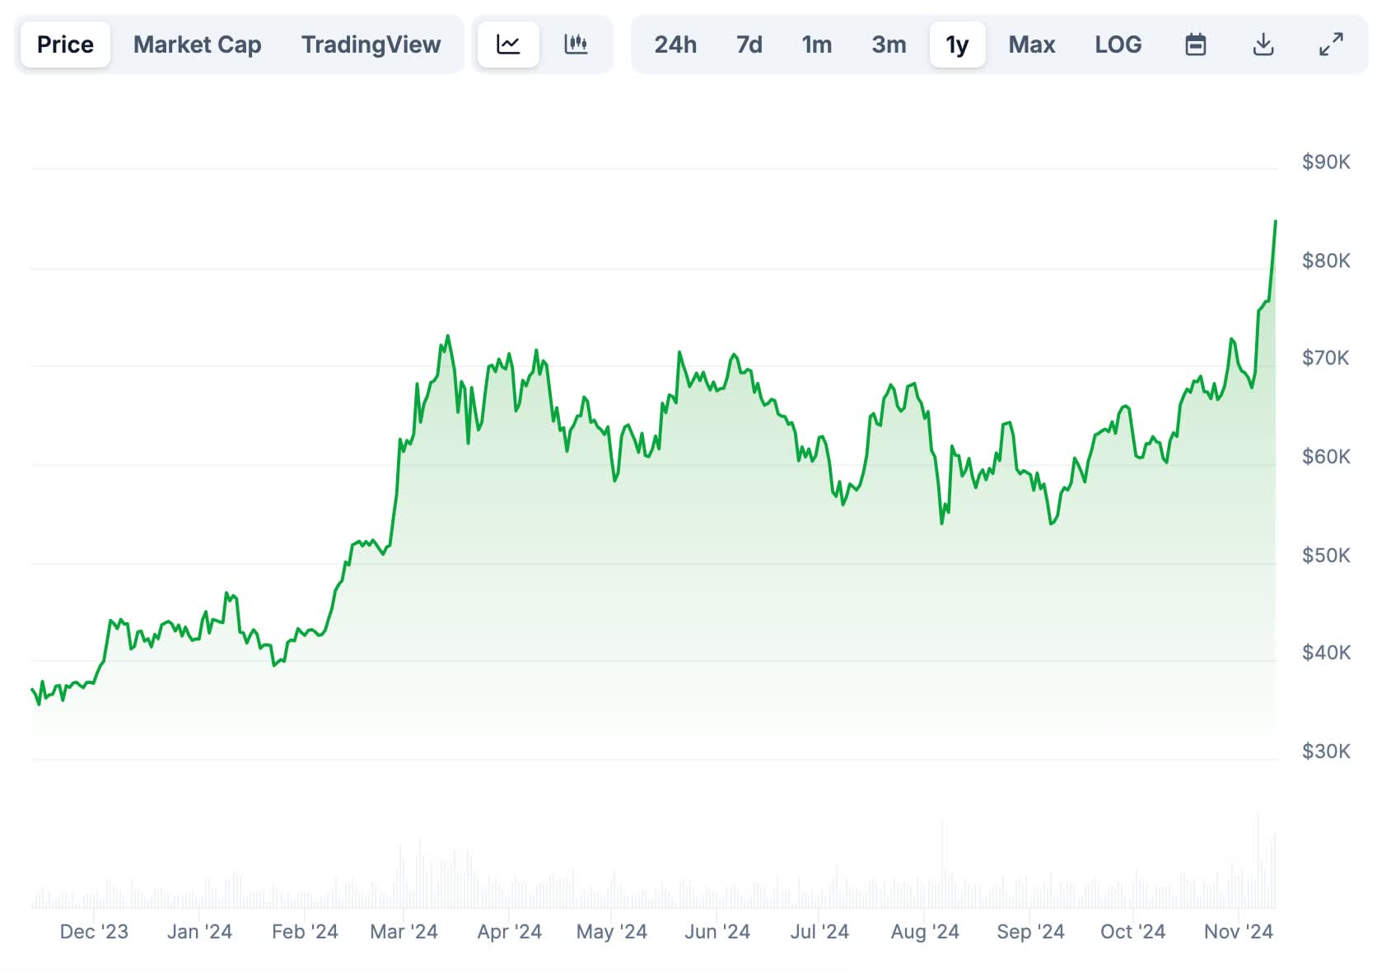Screen dimensions: 1377x973
Task: Click the latest price point at line end
Action: coord(1275,222)
